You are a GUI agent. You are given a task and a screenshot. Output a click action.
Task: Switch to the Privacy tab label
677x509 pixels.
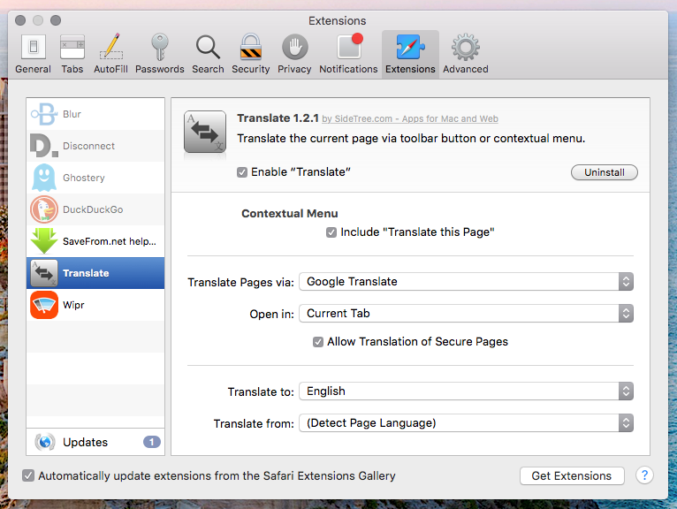[x=294, y=69]
